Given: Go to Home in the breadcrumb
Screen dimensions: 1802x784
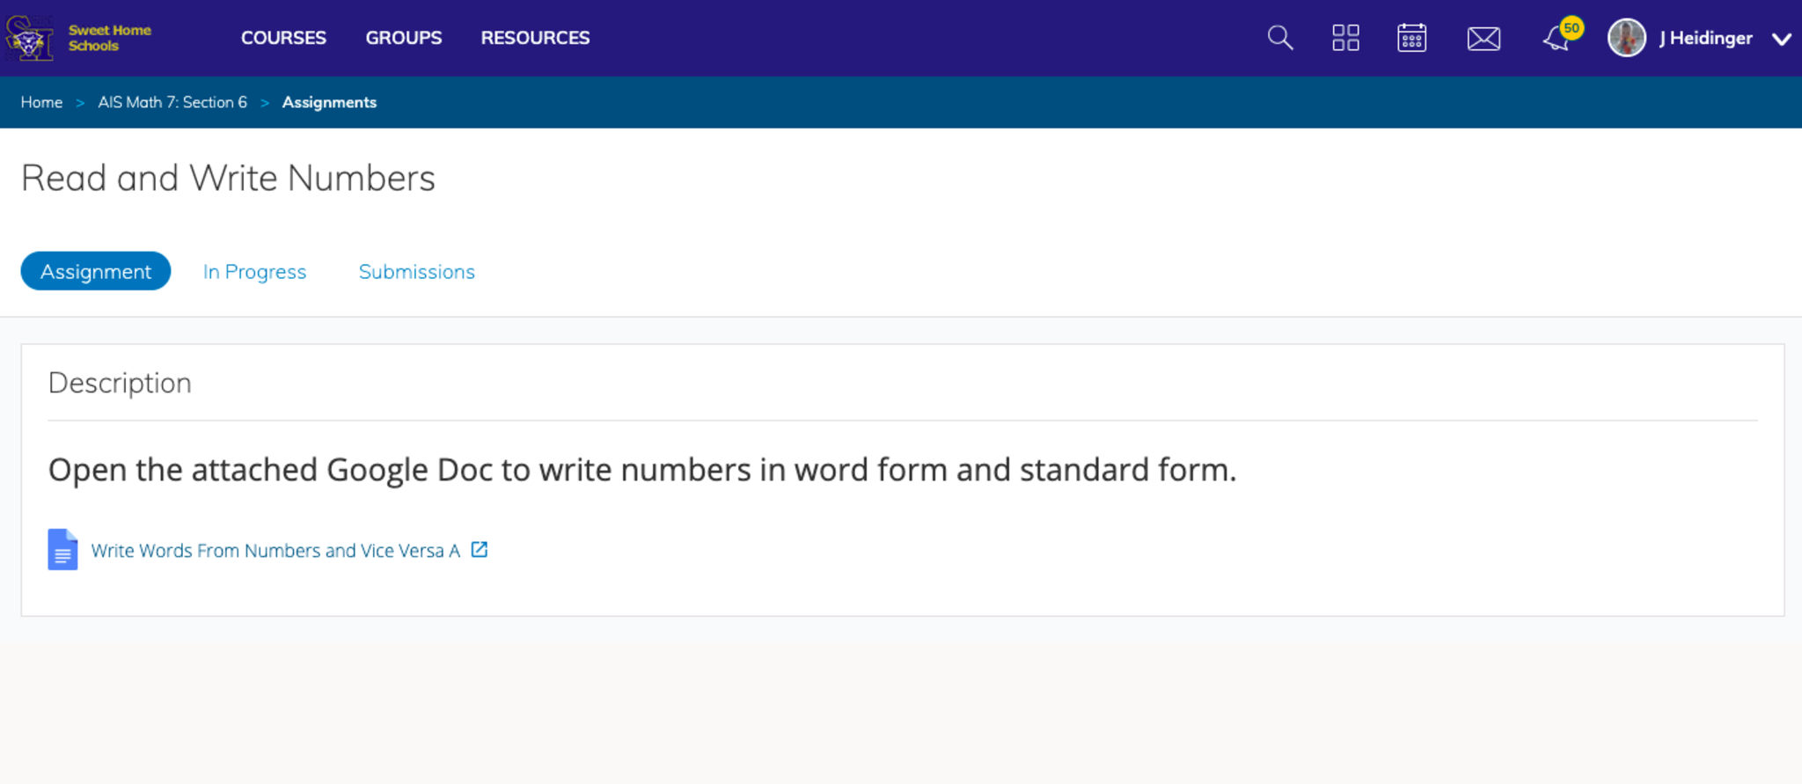Looking at the screenshot, I should click(41, 102).
